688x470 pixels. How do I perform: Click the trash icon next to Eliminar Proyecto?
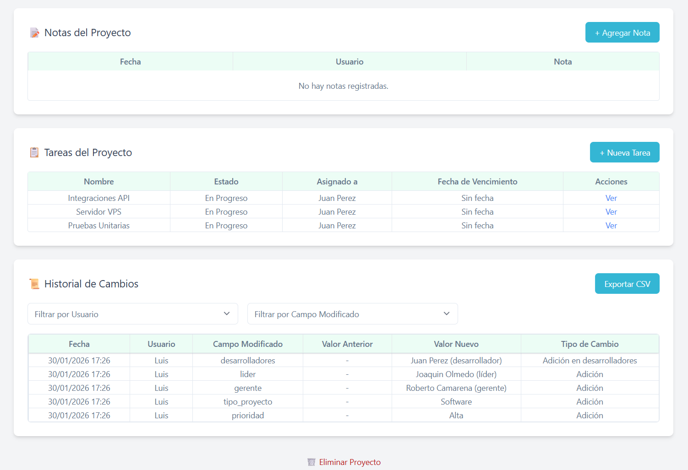[311, 462]
